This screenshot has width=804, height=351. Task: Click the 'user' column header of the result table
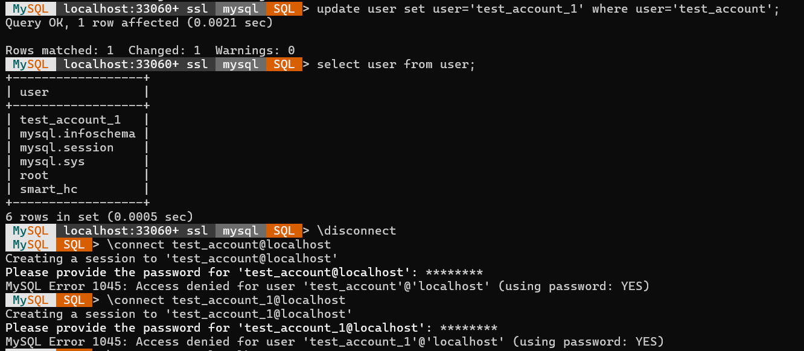[34, 92]
